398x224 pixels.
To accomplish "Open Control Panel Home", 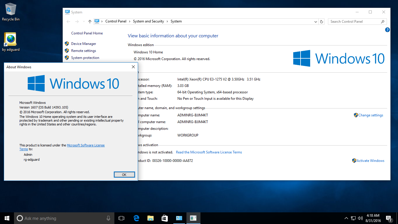I will 87,33.
